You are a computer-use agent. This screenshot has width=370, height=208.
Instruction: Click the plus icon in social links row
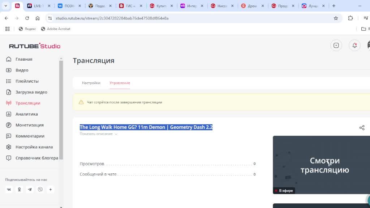click(x=51, y=189)
